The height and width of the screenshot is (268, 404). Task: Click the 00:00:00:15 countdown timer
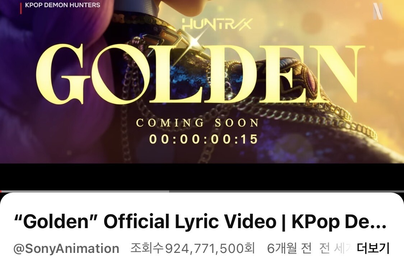click(203, 139)
